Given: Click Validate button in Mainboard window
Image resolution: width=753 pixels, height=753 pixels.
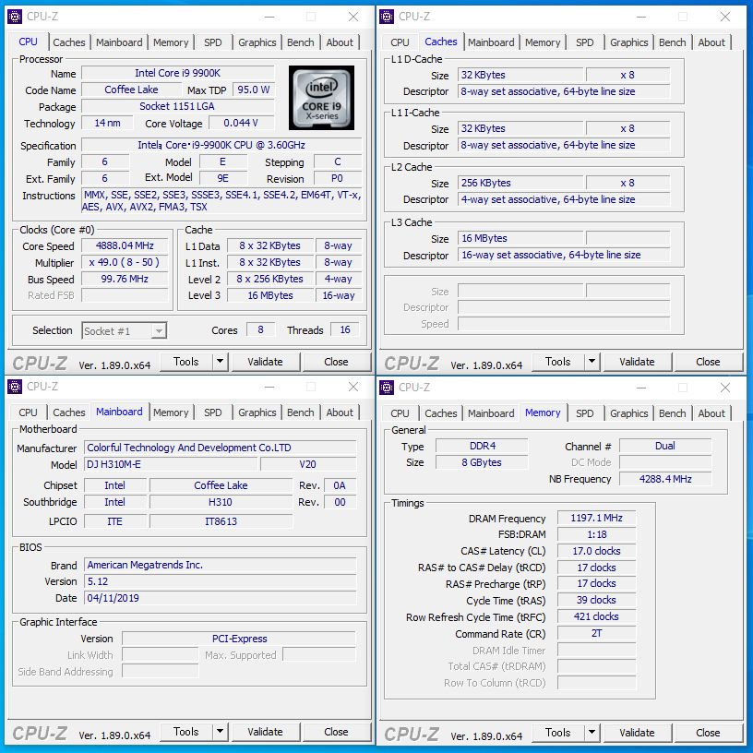Looking at the screenshot, I should pos(265,732).
